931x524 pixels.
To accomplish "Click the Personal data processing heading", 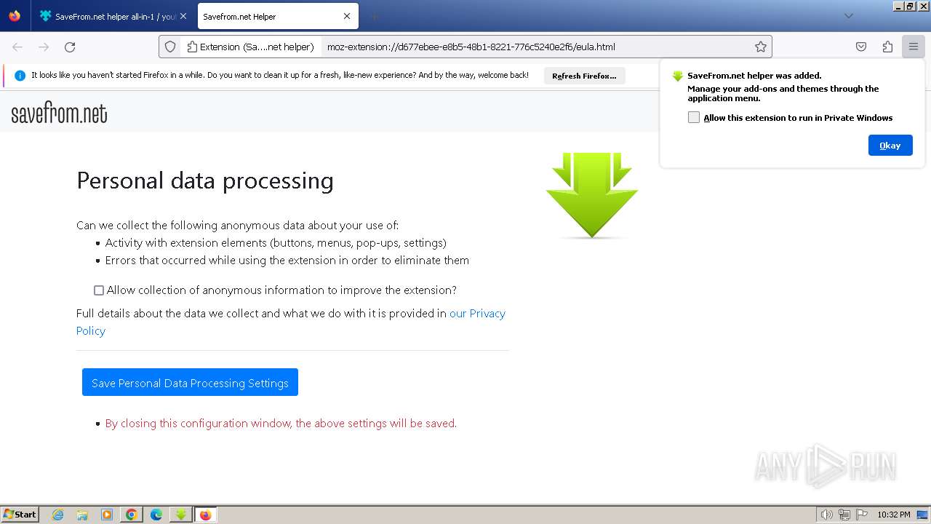I will [205, 180].
